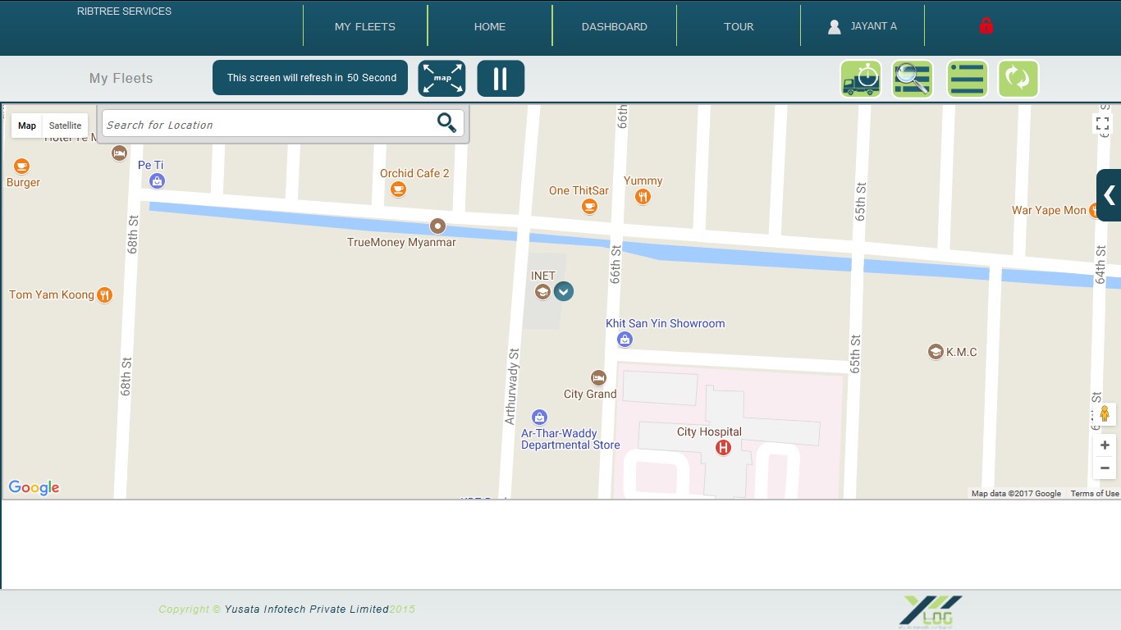Expand map to full view icon
1121x630 pixels.
click(442, 79)
